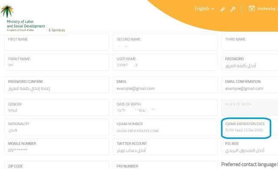
Task: Click the Fax Number field
Action: coord(165,165)
